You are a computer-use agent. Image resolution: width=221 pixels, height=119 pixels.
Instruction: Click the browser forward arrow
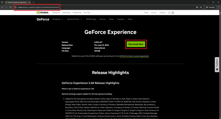(x=6, y=7)
